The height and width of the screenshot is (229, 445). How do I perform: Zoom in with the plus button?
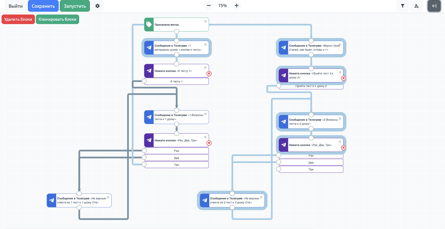tap(237, 6)
